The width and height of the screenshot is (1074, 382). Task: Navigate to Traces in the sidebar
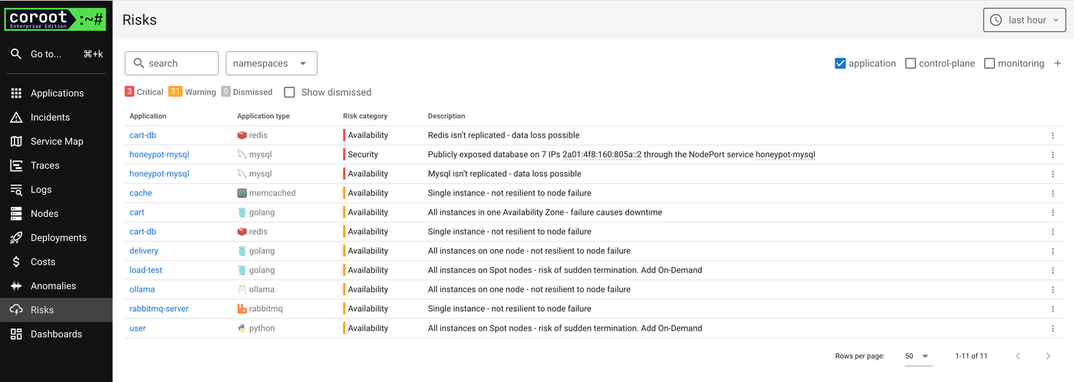(44, 166)
